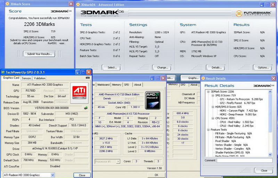Switch to the Sensors tab in GPU-Z
The width and height of the screenshot is (278, 178).
tap(26, 78)
